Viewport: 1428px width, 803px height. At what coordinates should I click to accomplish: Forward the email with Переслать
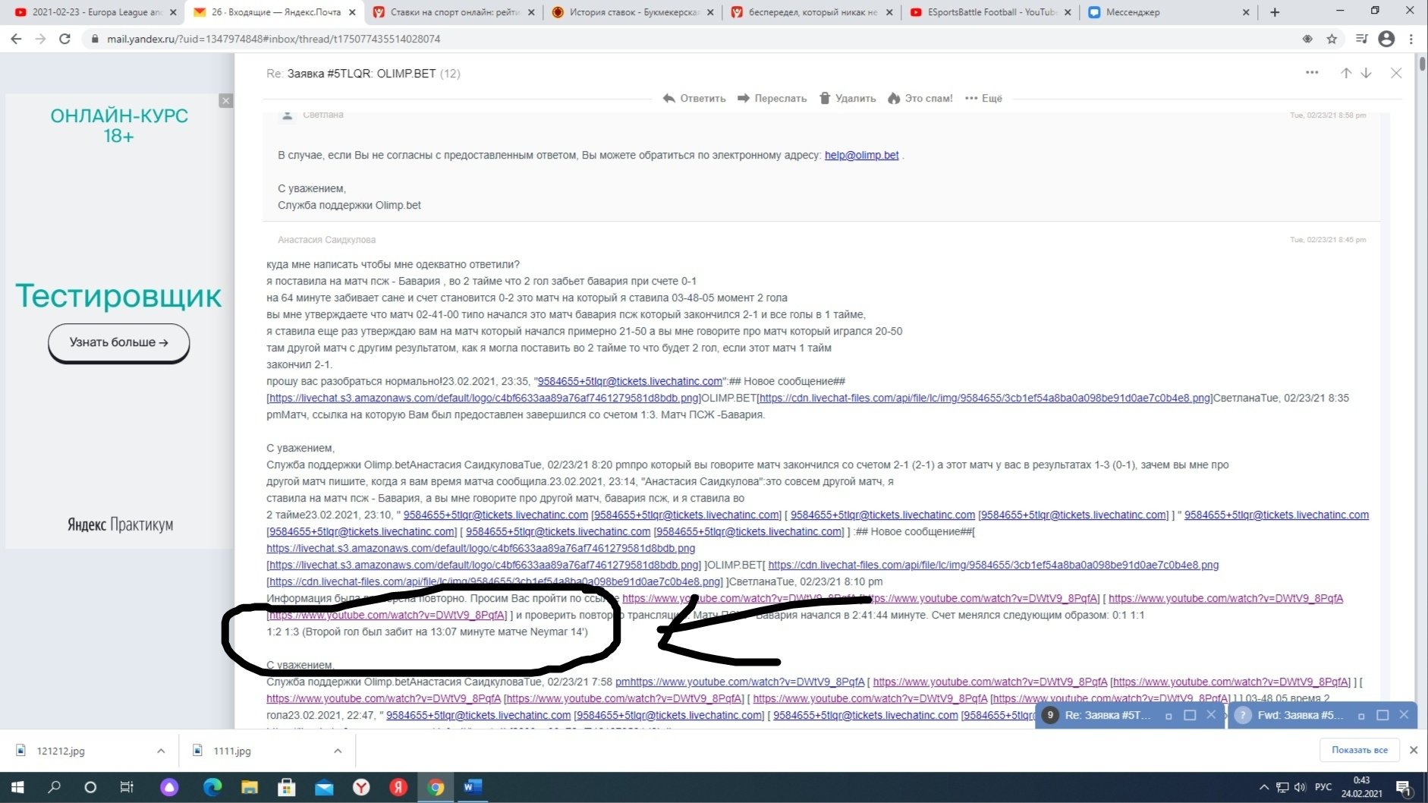tap(772, 98)
